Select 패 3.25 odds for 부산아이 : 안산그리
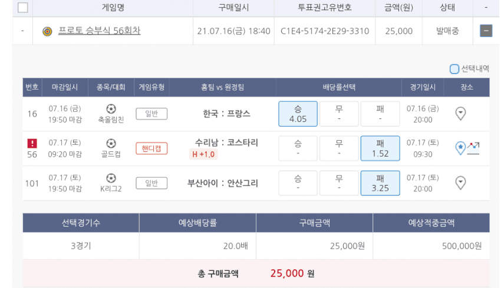501x288 pixels. click(x=380, y=183)
